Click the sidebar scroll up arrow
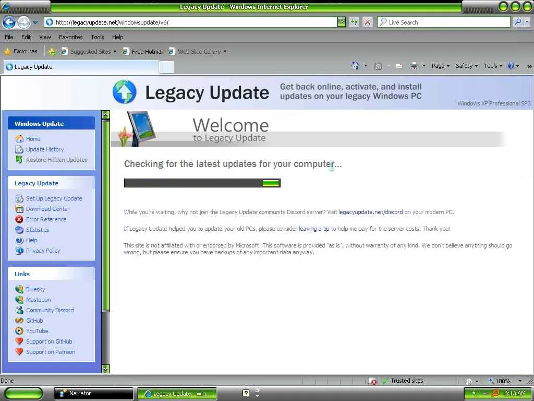This screenshot has width=534, height=401. point(105,115)
